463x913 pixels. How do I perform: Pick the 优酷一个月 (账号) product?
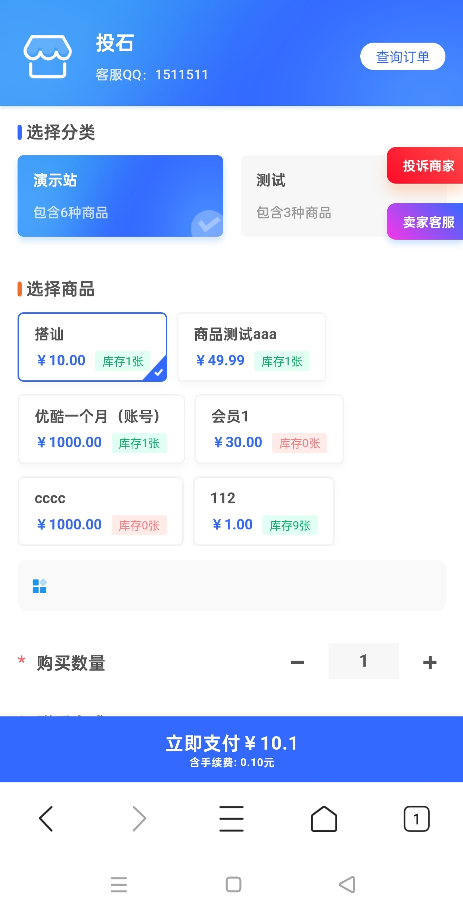101,429
